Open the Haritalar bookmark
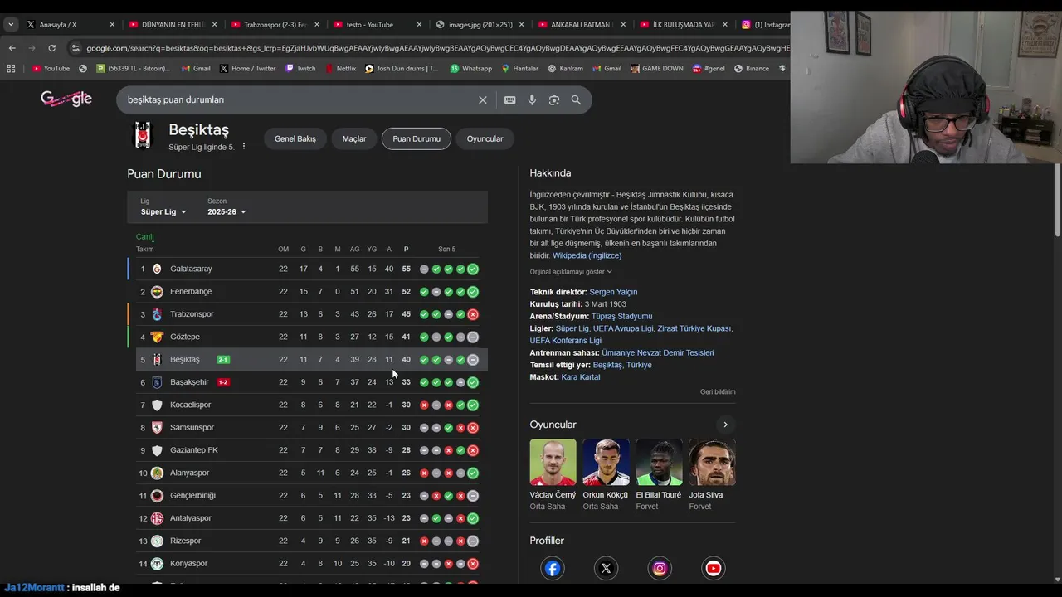 [520, 69]
